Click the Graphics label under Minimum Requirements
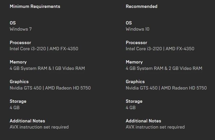The width and height of the screenshot is (215, 140). click(x=19, y=82)
